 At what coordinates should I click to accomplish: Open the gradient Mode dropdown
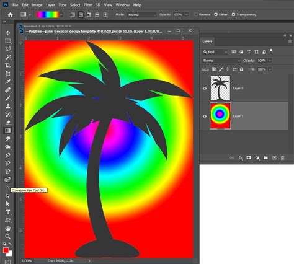tap(141, 15)
